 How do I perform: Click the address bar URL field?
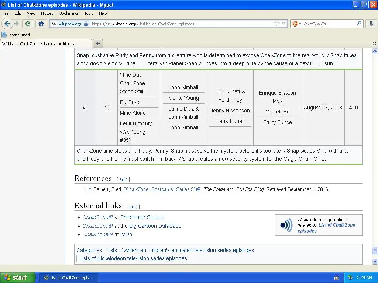182,24
